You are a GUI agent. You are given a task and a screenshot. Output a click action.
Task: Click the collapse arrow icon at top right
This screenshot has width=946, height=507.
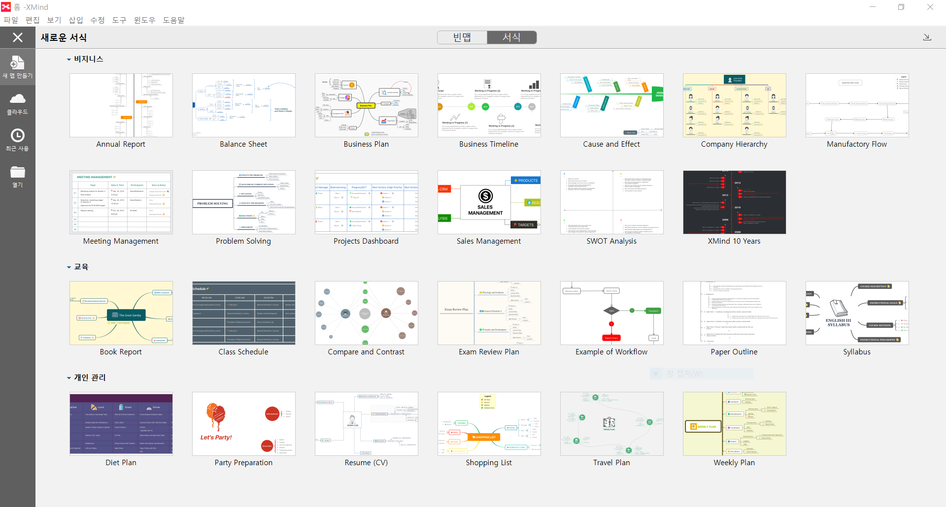tap(927, 37)
